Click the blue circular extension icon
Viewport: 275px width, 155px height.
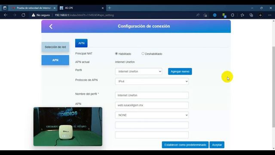pyautogui.click(x=215, y=15)
